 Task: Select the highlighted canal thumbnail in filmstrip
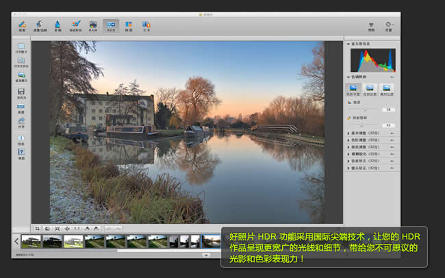(x=211, y=242)
